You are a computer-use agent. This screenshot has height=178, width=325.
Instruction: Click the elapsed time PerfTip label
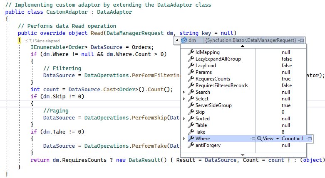tap(42, 41)
